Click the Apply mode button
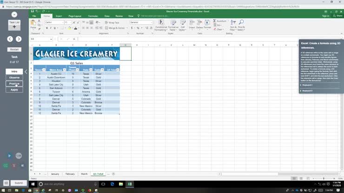The image size is (344, 193). click(14, 90)
